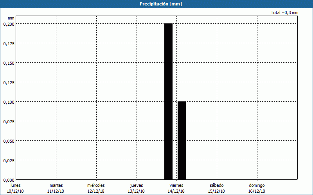Click the 0,100 y-axis value
Image resolution: width=313 pixels, height=195 pixels.
(x=9, y=102)
